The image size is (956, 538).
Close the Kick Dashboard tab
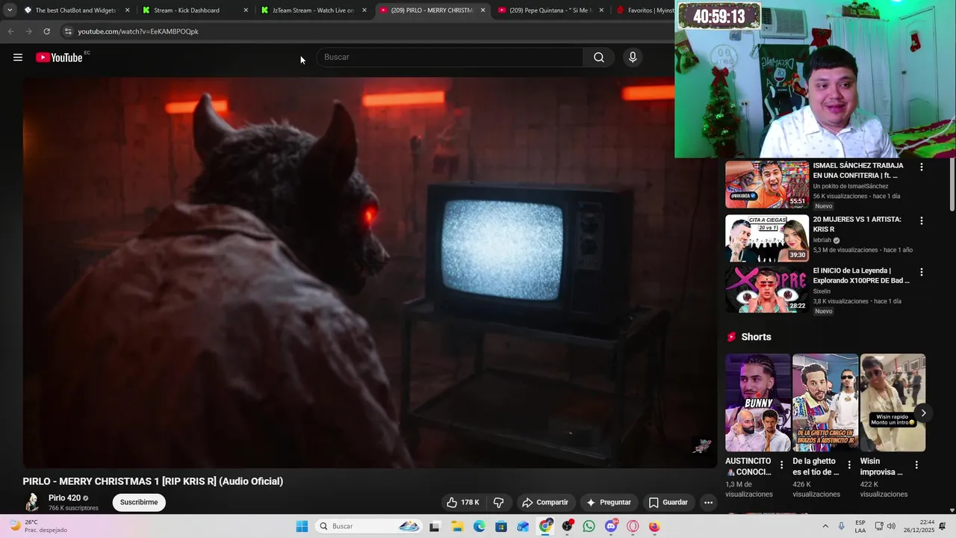coord(246,10)
